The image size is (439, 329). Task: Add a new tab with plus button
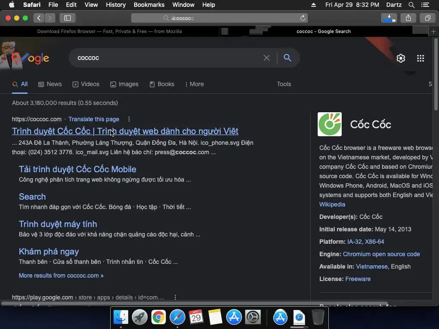(433, 32)
